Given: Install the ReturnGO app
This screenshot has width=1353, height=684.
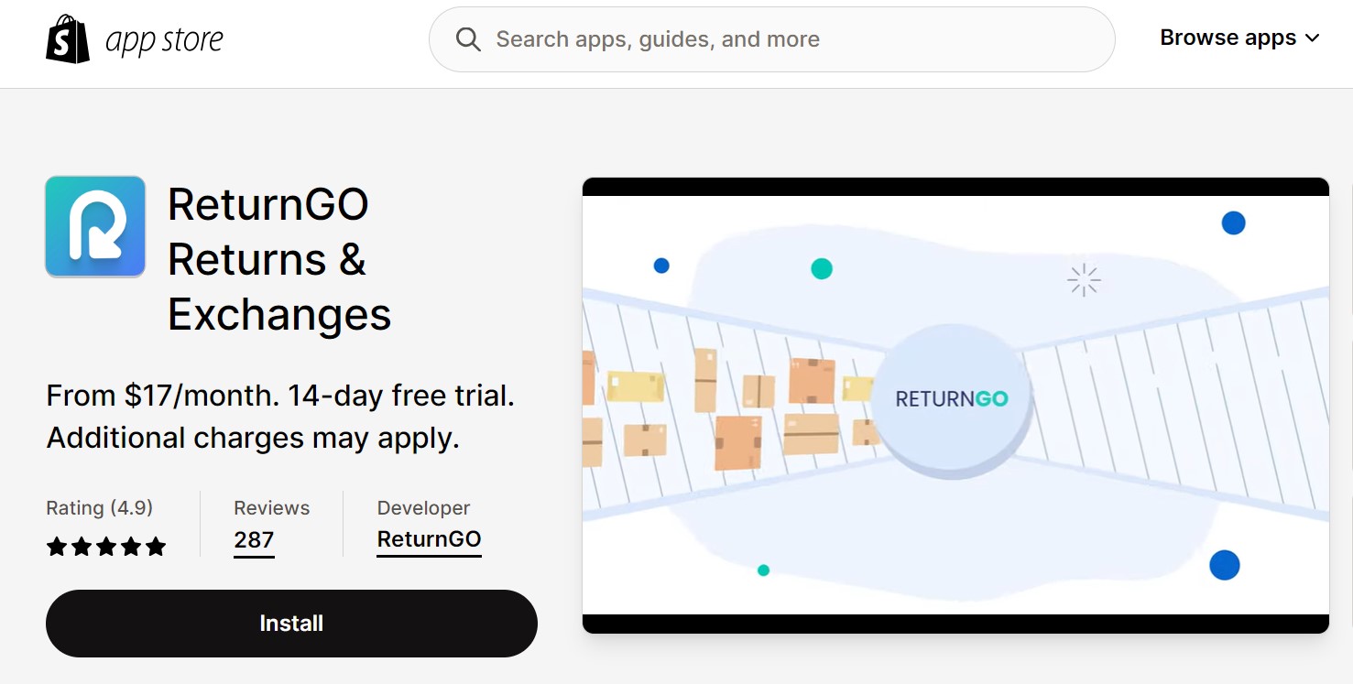Looking at the screenshot, I should point(291,624).
